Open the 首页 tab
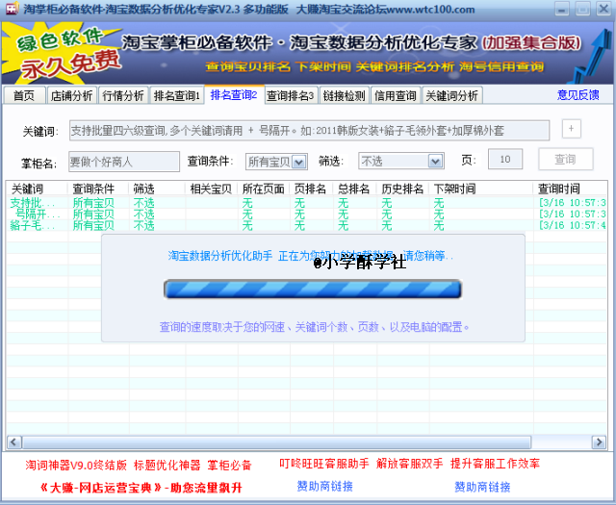The width and height of the screenshot is (616, 505). [x=24, y=95]
